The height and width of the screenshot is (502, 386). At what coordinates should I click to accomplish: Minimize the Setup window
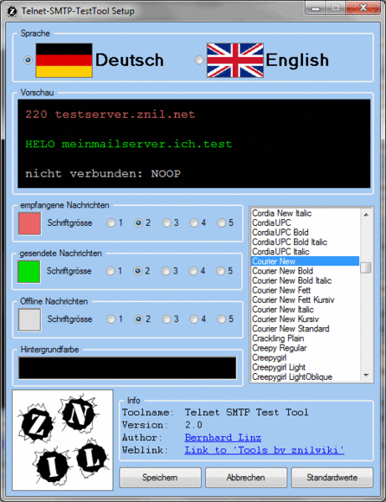click(x=316, y=8)
